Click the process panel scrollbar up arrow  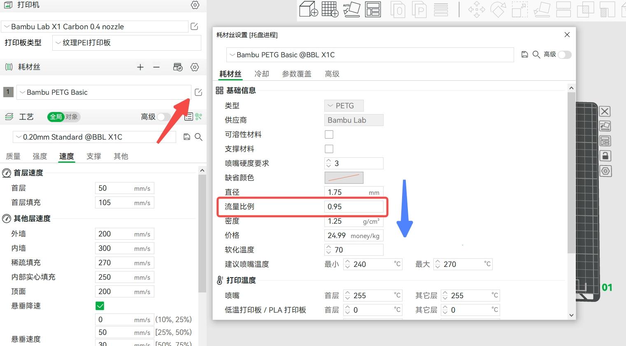click(x=202, y=170)
